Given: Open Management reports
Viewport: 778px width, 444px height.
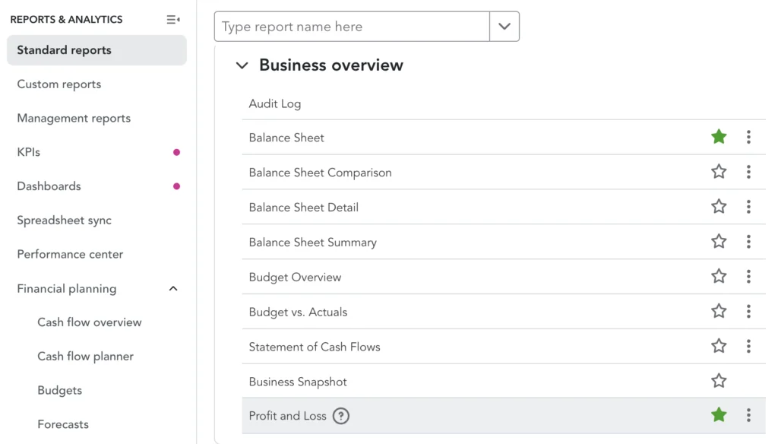Looking at the screenshot, I should (x=74, y=118).
